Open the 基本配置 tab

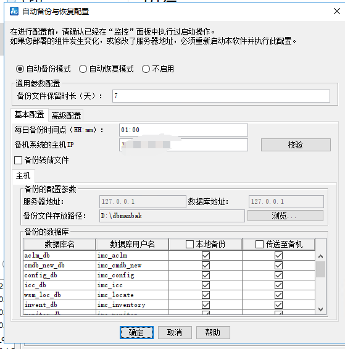click(x=29, y=115)
